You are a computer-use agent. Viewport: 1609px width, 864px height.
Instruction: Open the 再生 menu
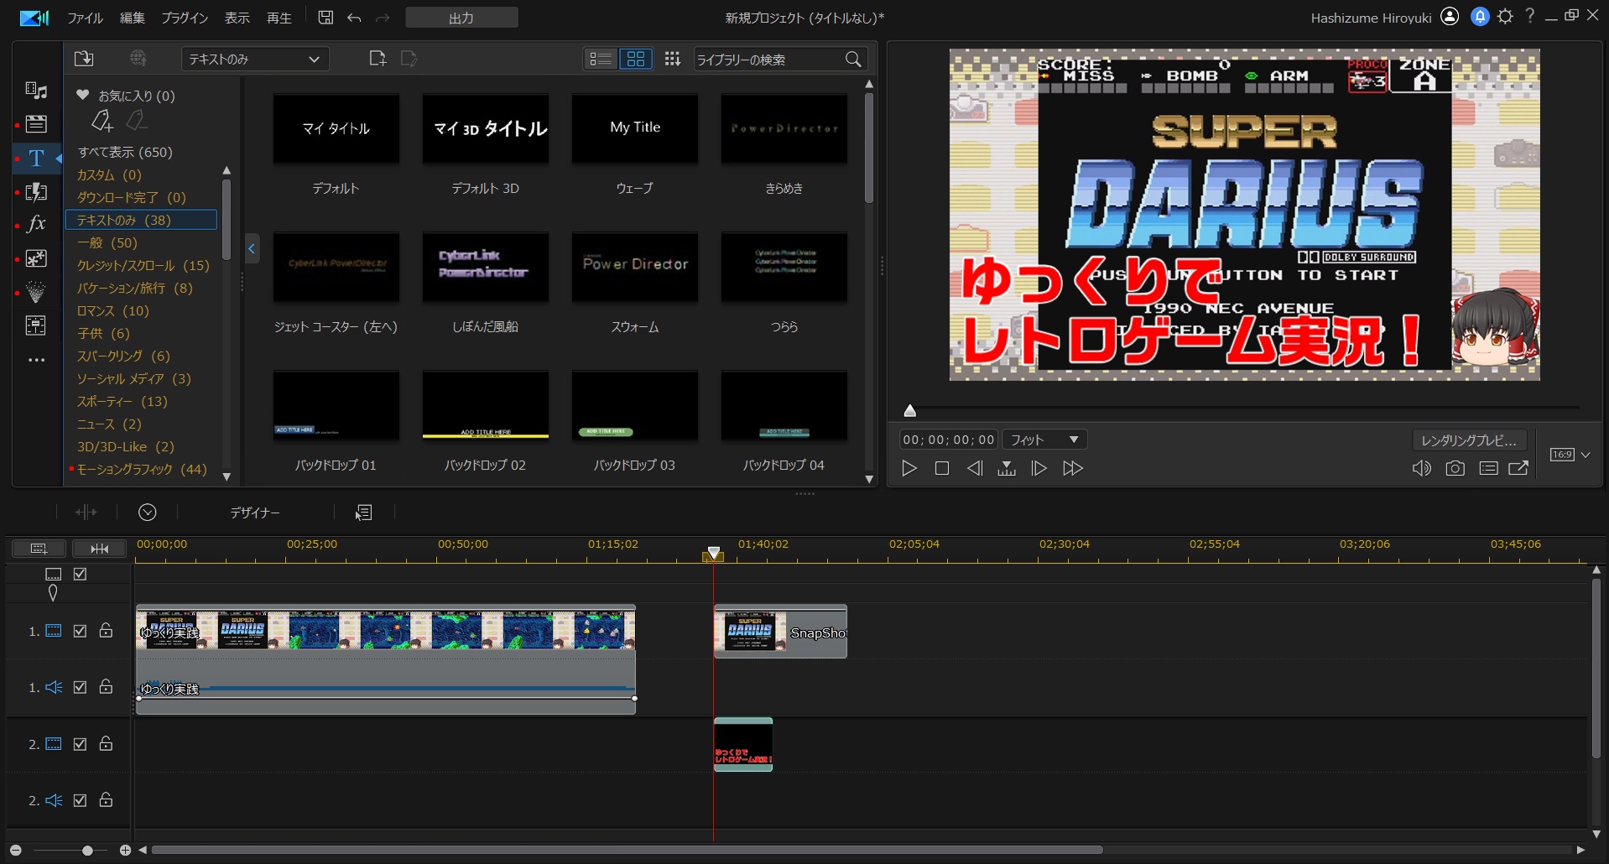pyautogui.click(x=279, y=18)
